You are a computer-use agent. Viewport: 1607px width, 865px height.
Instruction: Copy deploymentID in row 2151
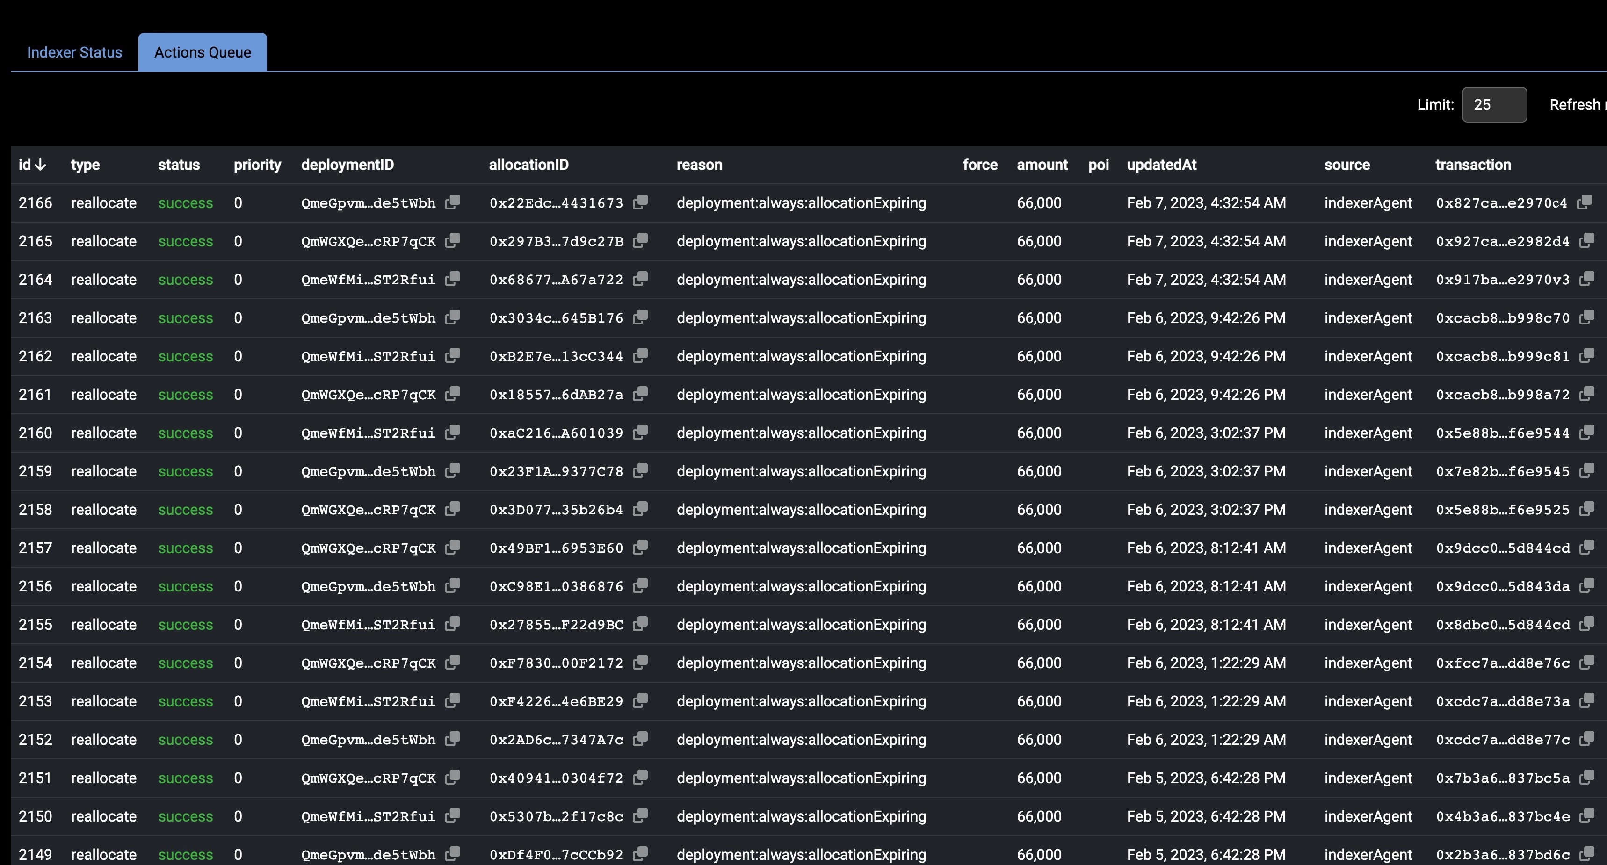pyautogui.click(x=453, y=778)
